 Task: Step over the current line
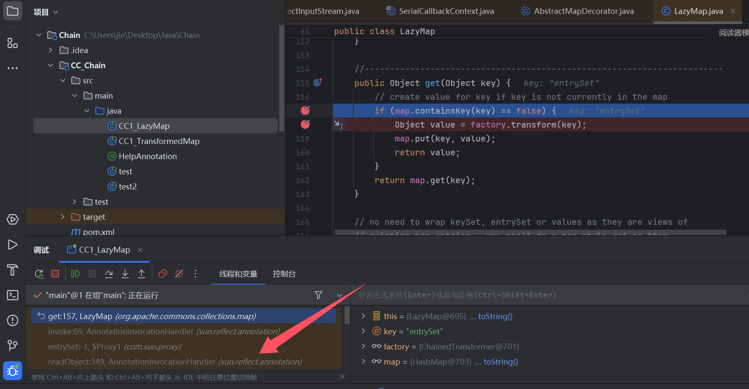point(109,274)
